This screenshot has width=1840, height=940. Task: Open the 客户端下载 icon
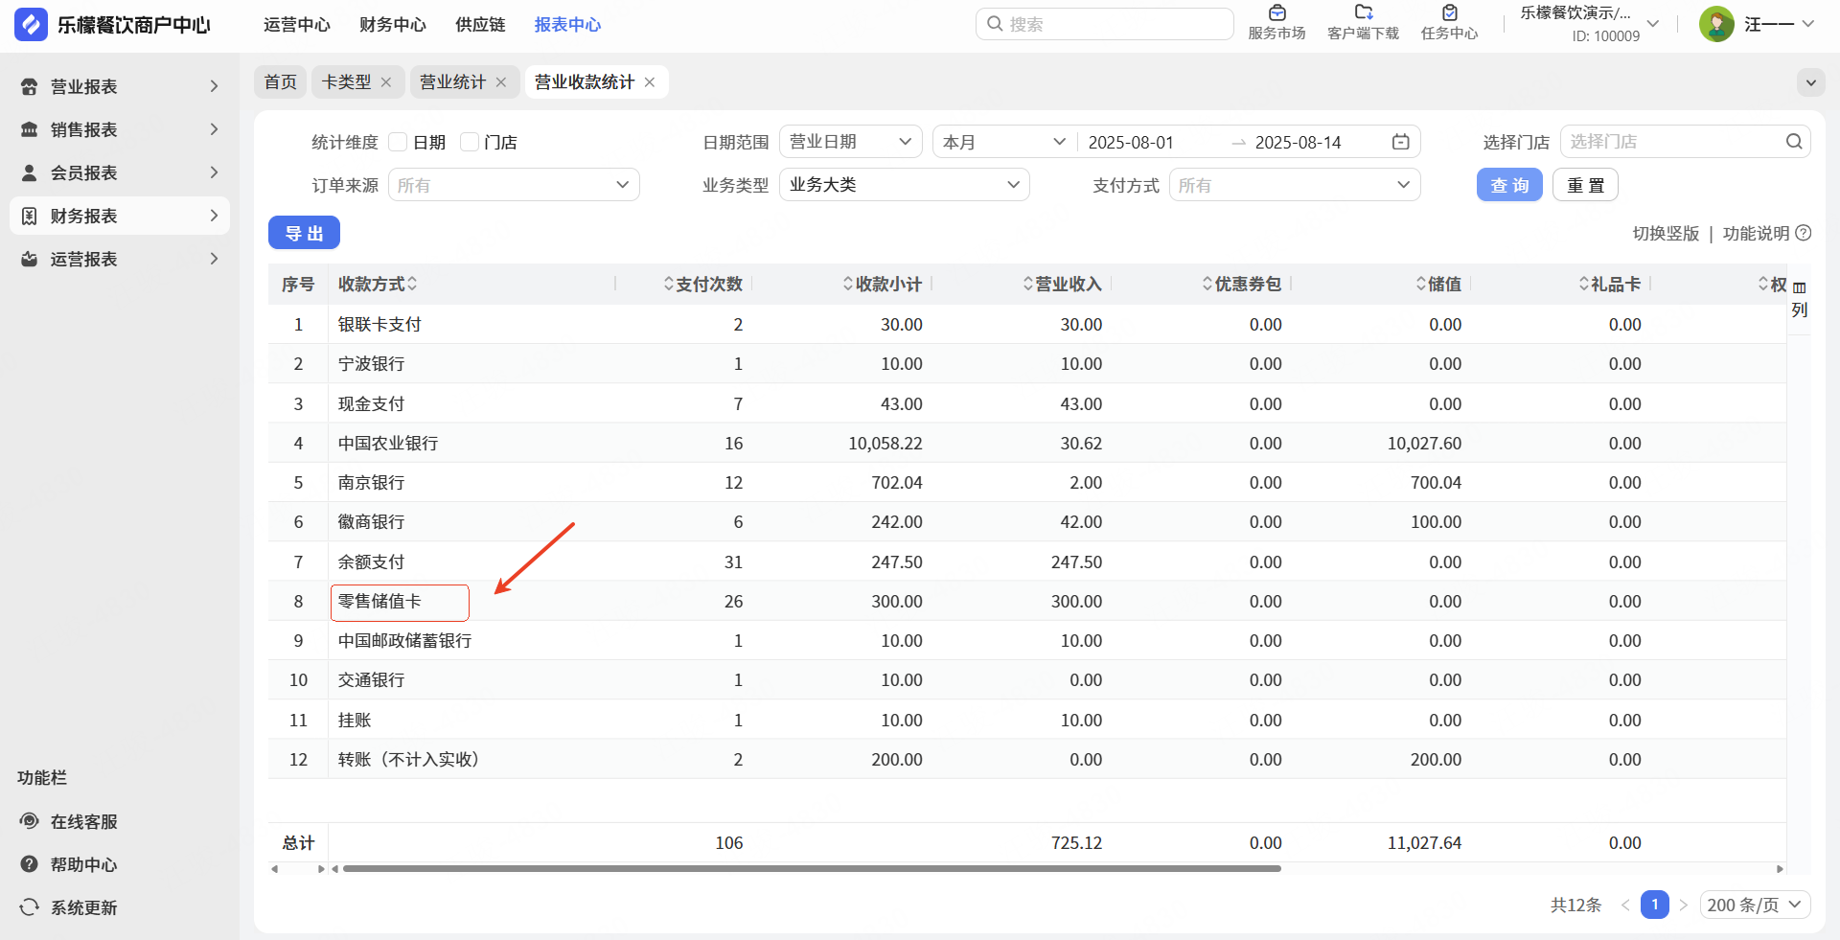coord(1363,13)
